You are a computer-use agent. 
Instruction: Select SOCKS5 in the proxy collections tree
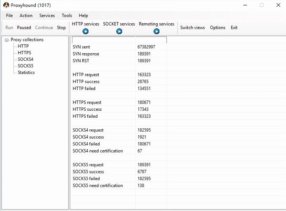pos(26,66)
